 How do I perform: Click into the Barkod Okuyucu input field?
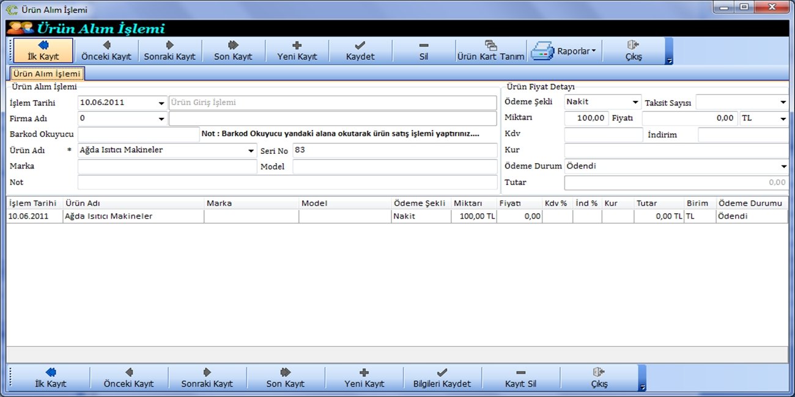138,134
